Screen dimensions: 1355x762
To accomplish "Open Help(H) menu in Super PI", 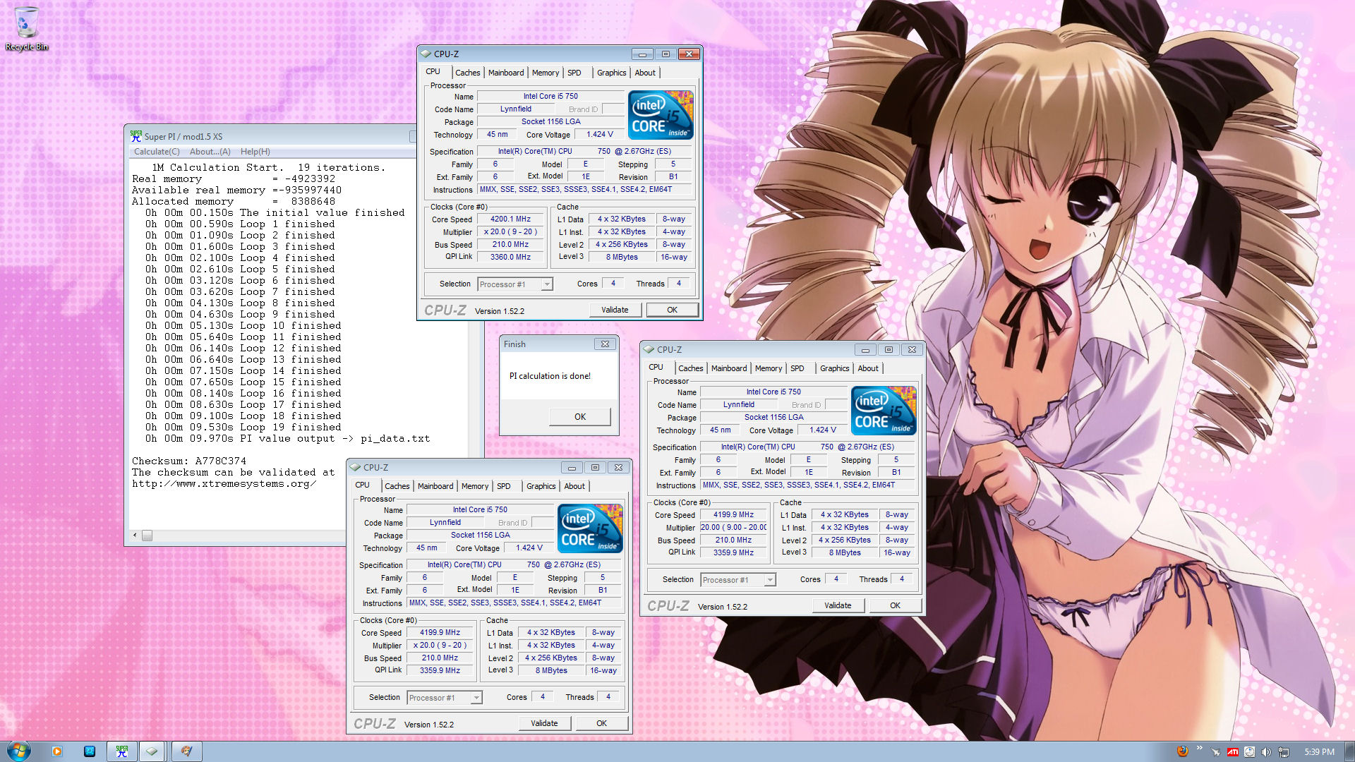I will (x=255, y=152).
